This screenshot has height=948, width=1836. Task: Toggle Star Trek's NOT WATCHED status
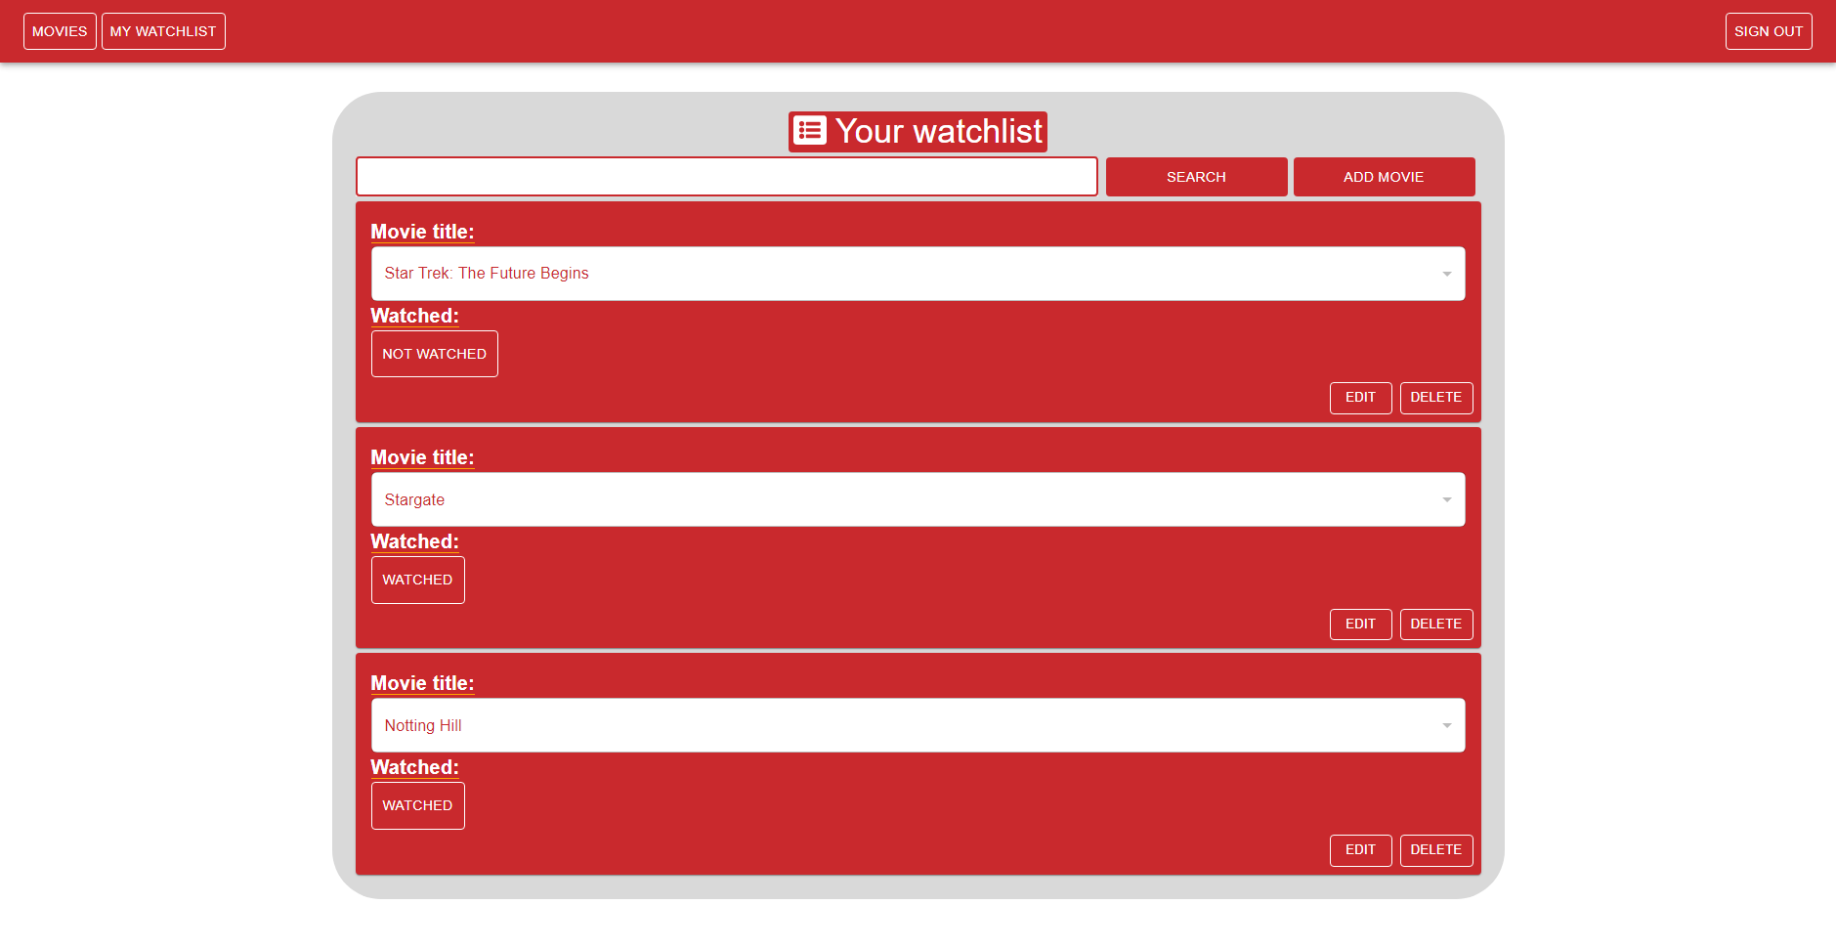434,353
